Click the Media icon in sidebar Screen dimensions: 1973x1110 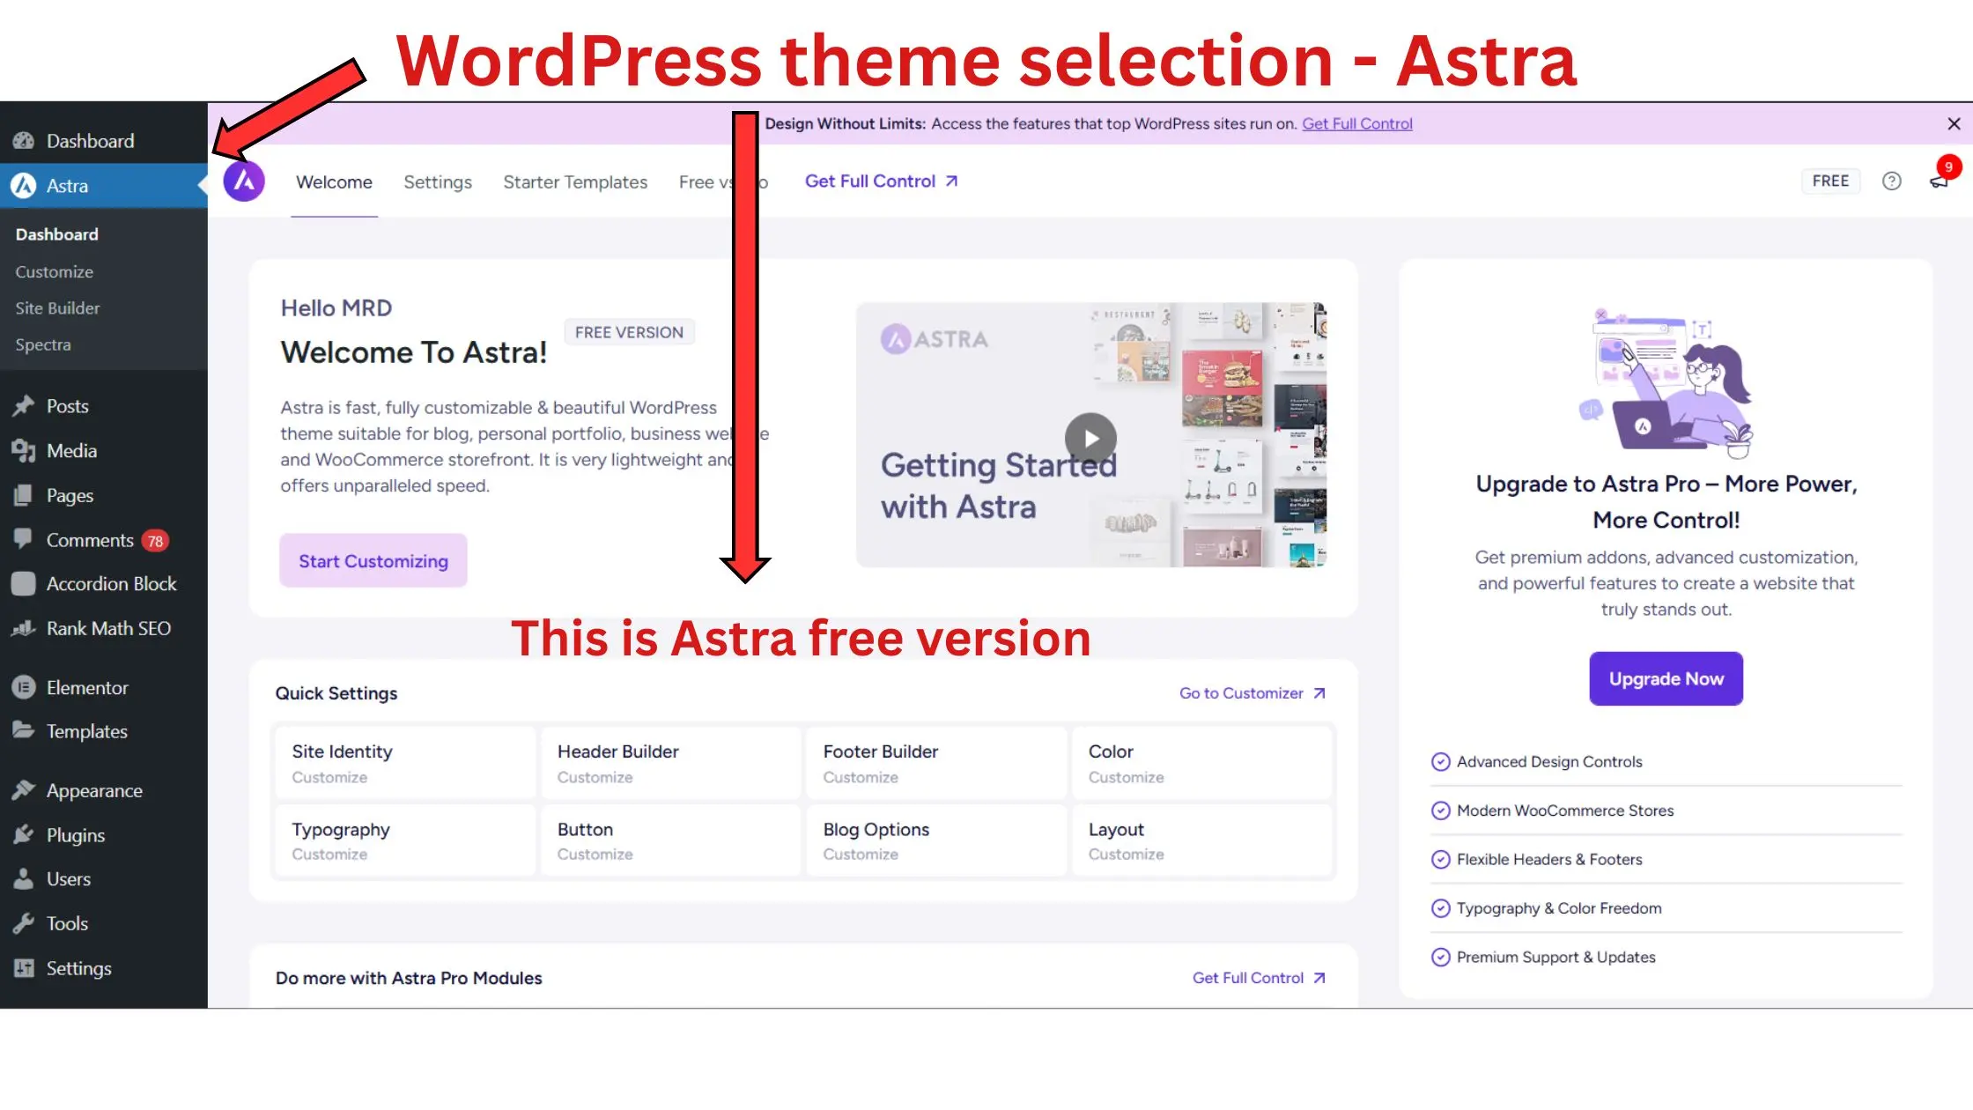(x=24, y=451)
